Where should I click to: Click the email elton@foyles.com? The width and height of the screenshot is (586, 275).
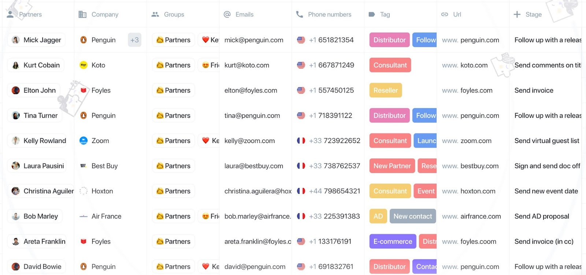251,90
